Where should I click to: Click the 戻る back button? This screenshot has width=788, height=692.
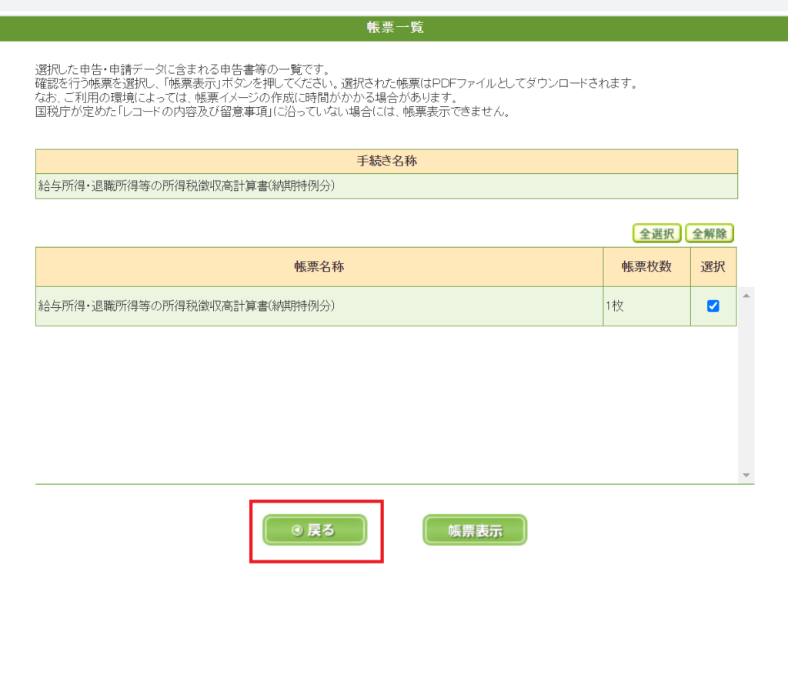click(315, 530)
